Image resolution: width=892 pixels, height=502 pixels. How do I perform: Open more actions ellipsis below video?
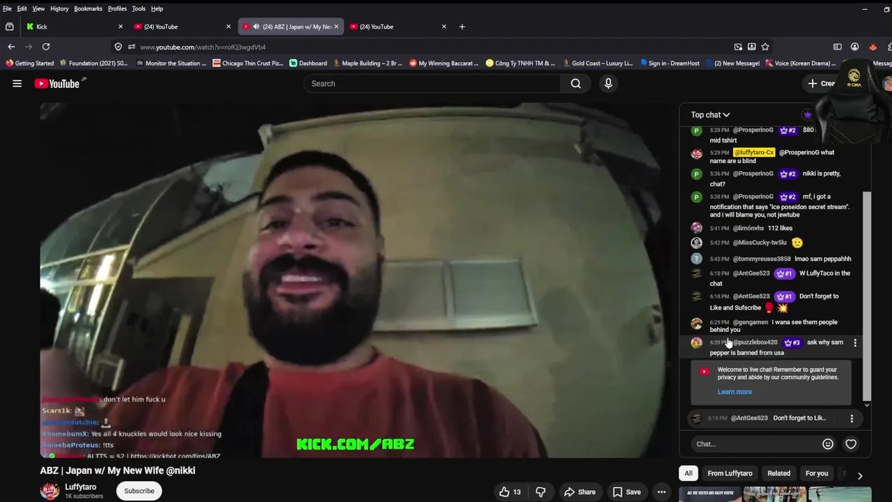pos(661,492)
